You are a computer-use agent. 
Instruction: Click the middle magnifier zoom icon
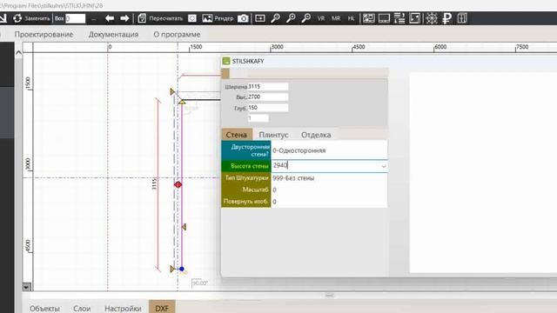tap(291, 18)
